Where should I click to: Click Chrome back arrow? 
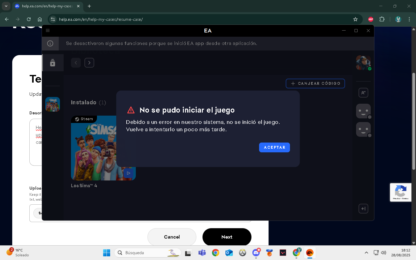pyautogui.click(x=7, y=19)
